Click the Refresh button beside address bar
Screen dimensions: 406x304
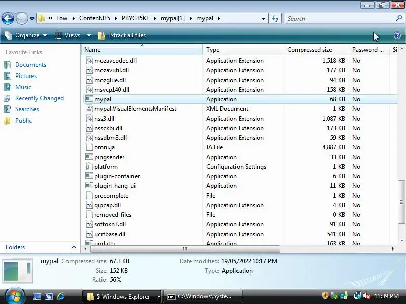tap(275, 18)
